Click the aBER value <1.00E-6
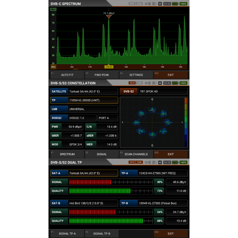238x238 pixels. click(x=111, y=136)
